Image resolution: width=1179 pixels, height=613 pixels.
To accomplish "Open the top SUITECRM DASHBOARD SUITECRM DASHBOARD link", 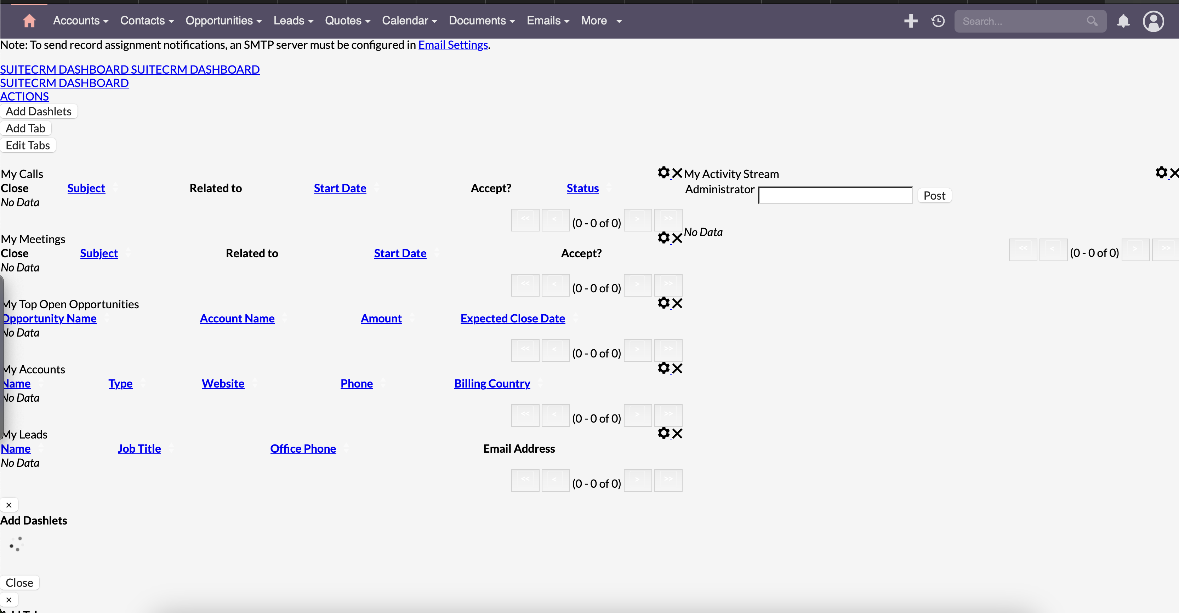I will (130, 69).
